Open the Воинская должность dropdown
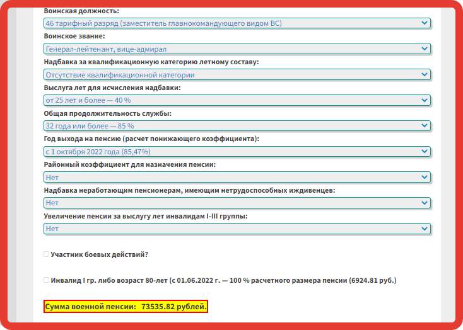Image resolution: width=463 pixels, height=330 pixels. 237,23
